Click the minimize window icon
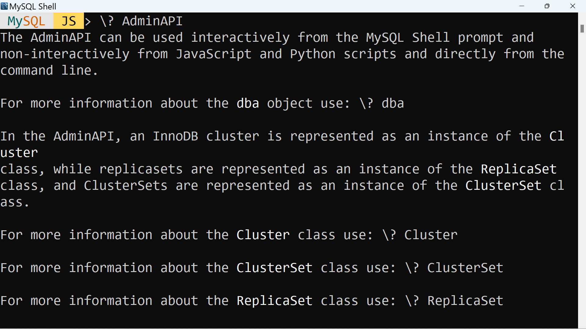This screenshot has height=329, width=586. click(522, 6)
